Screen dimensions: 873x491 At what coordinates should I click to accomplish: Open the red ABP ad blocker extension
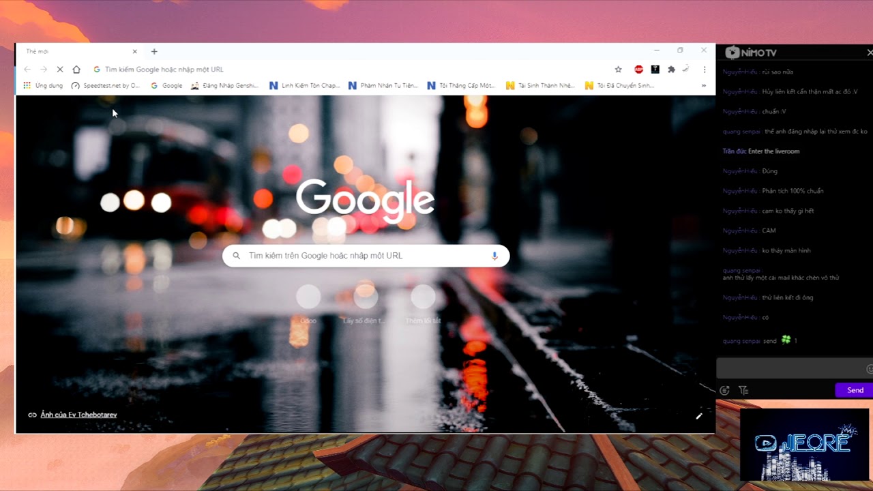tap(639, 70)
